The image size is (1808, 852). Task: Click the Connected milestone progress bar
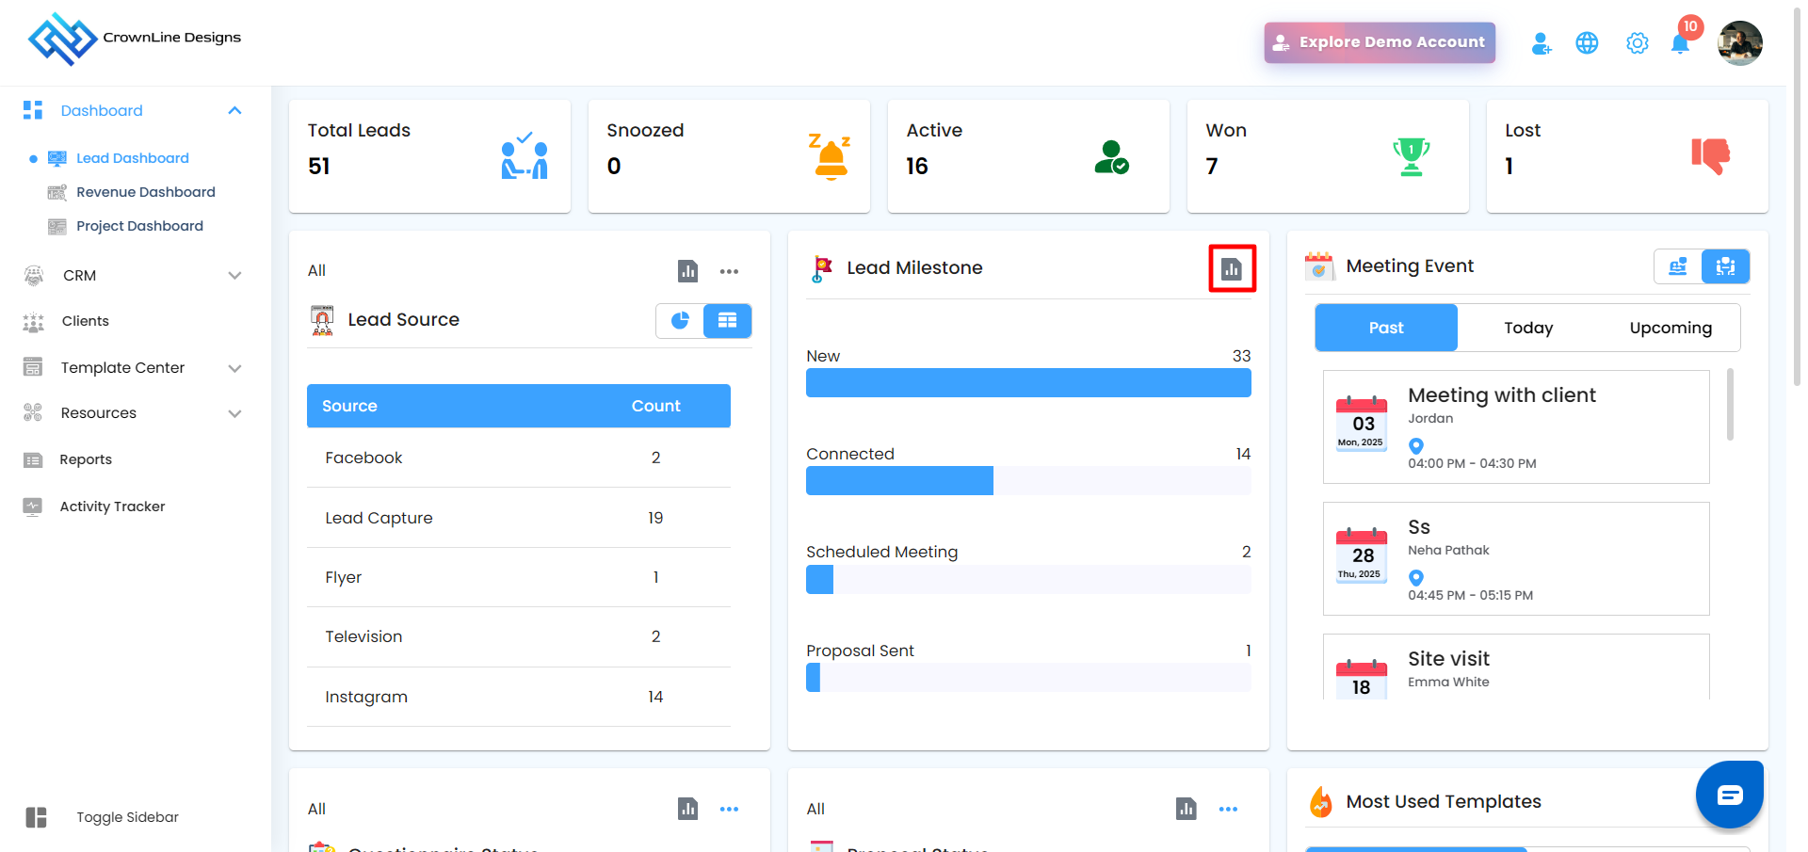coord(1028,480)
